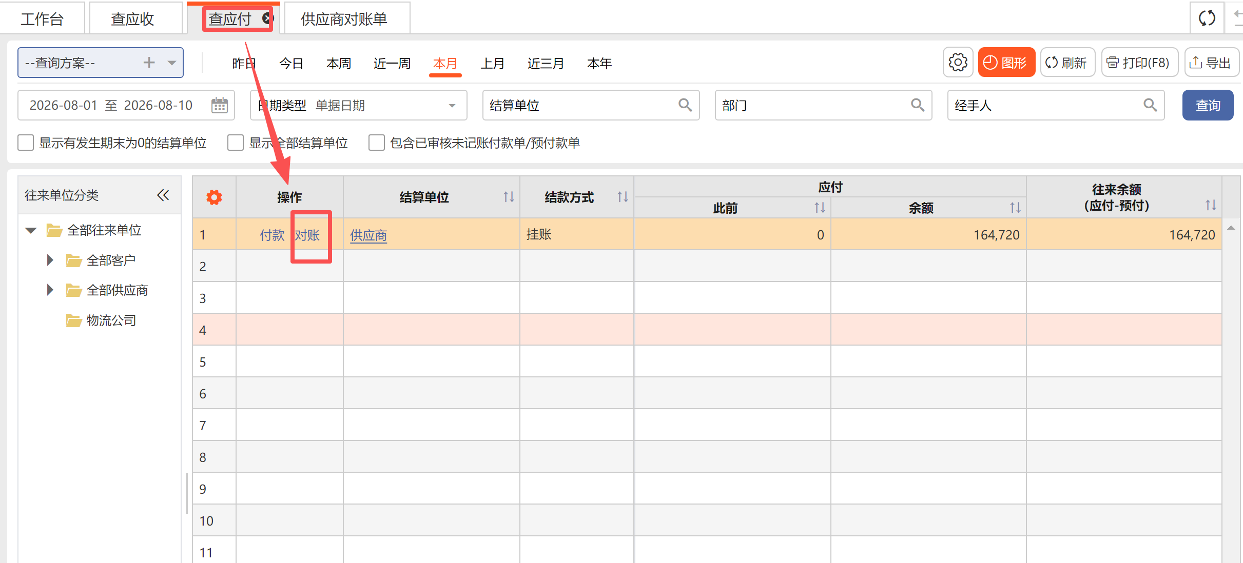Filter by 本月

(x=445, y=63)
